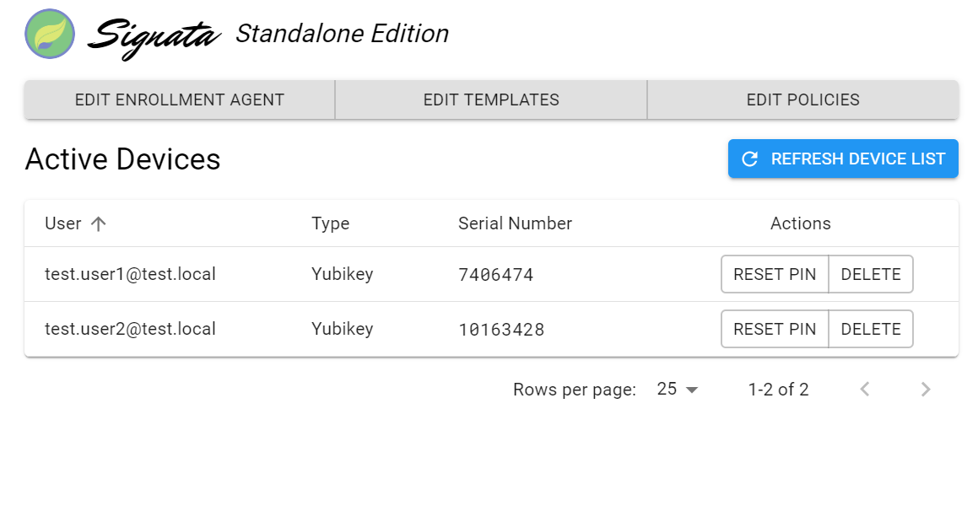Delete device with serial 10163428
Screen dimensions: 978x511
(871, 329)
